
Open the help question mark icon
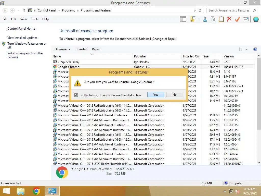tap(255, 49)
